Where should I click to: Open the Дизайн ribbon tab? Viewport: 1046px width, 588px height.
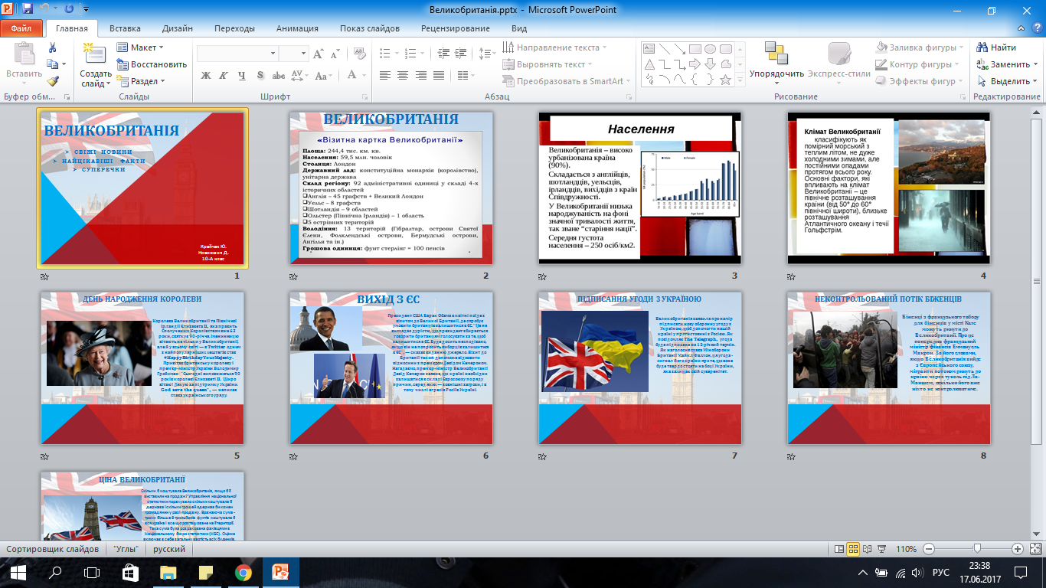[x=177, y=28]
